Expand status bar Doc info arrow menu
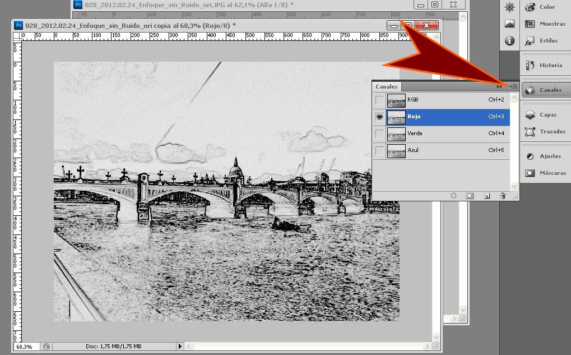Screen dimensions: 571x355 [180, 347]
